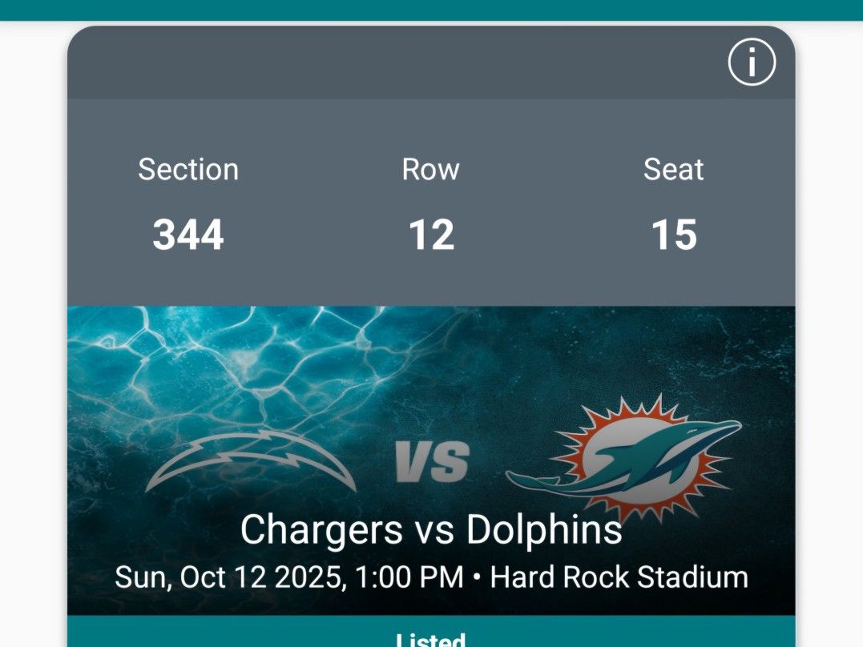The height and width of the screenshot is (647, 863).
Task: Tap seat number 15
Action: point(674,235)
